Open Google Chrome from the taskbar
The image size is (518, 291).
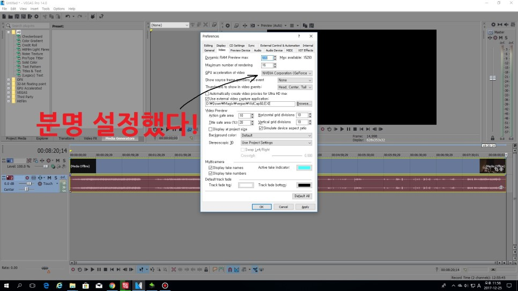pyautogui.click(x=112, y=286)
